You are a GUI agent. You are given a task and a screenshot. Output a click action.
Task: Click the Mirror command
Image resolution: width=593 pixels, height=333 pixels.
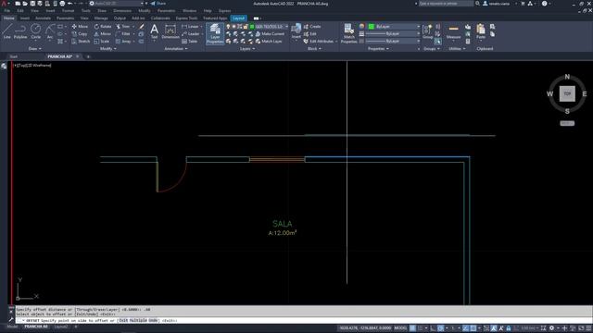tap(103, 34)
